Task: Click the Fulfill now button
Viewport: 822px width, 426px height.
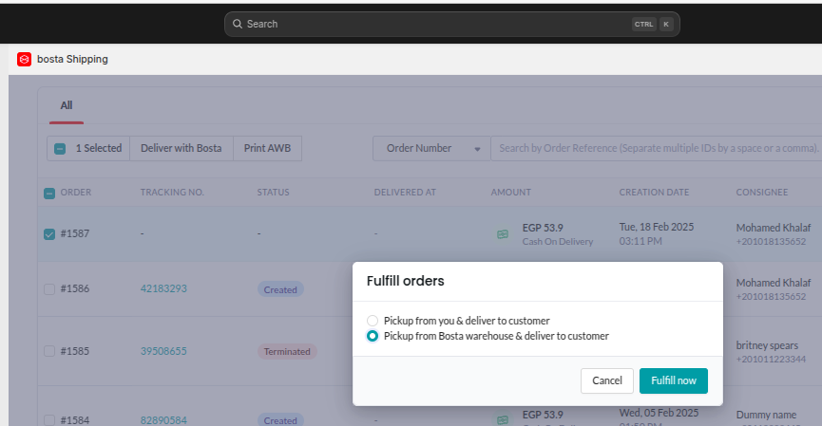Action: 674,380
